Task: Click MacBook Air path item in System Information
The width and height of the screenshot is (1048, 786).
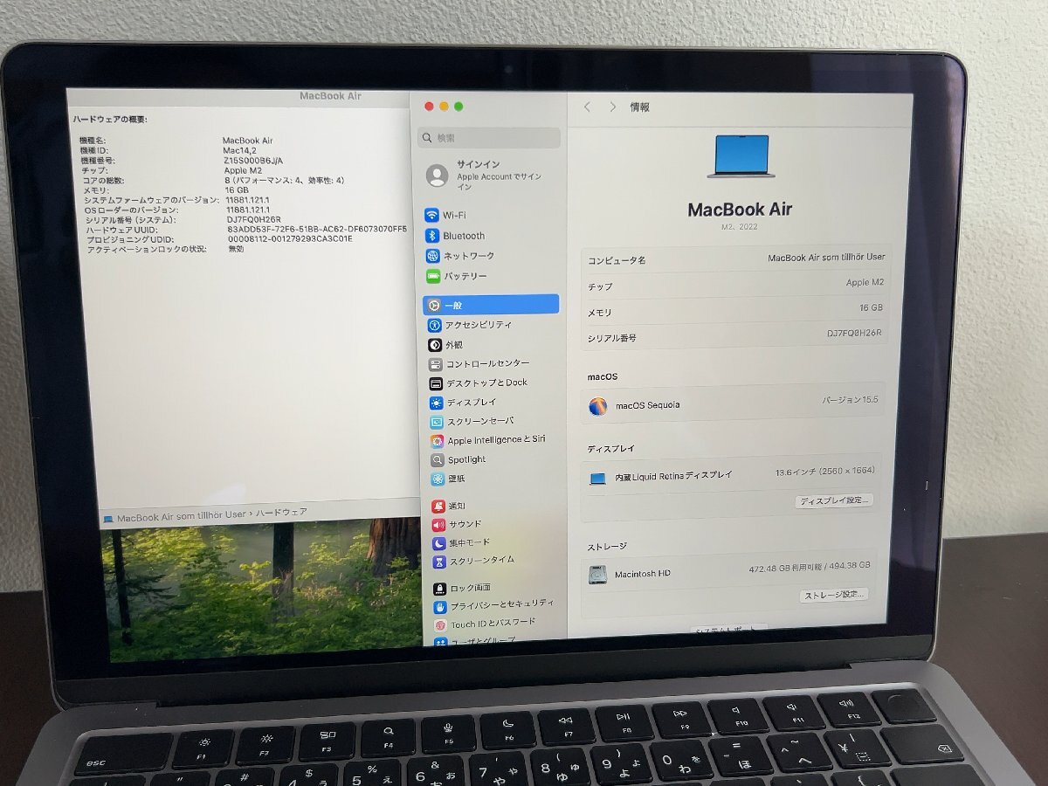Action: (176, 516)
